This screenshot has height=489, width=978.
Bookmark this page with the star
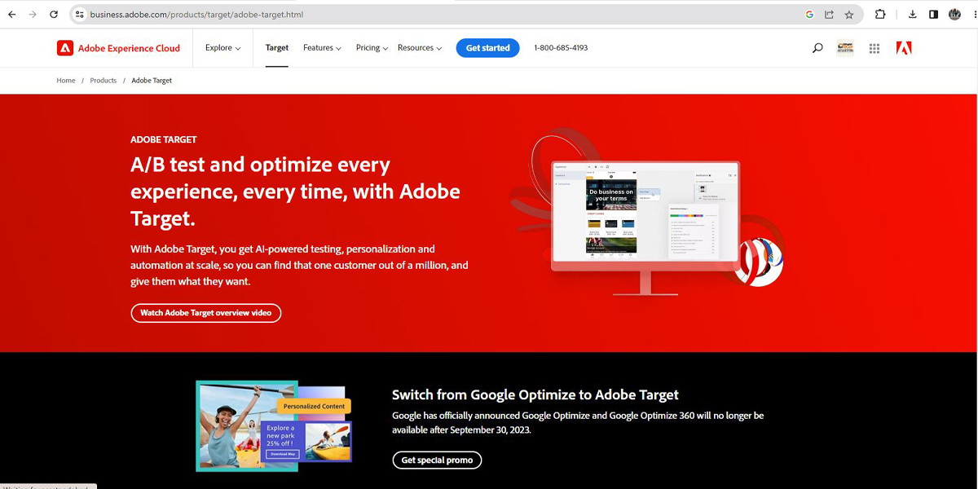[x=848, y=15]
